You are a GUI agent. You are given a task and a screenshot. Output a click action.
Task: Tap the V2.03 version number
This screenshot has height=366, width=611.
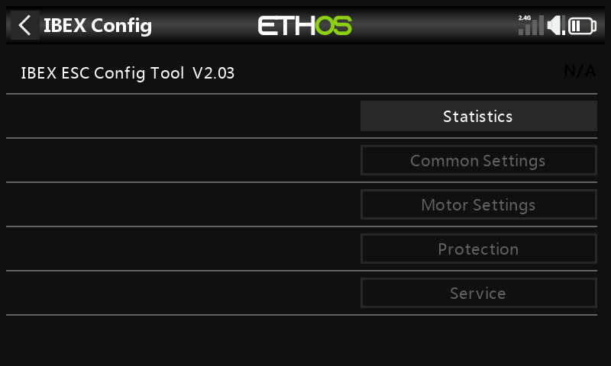coord(213,73)
